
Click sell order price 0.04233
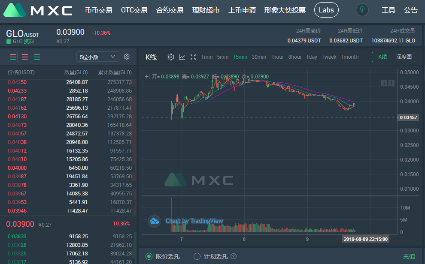coord(17,90)
